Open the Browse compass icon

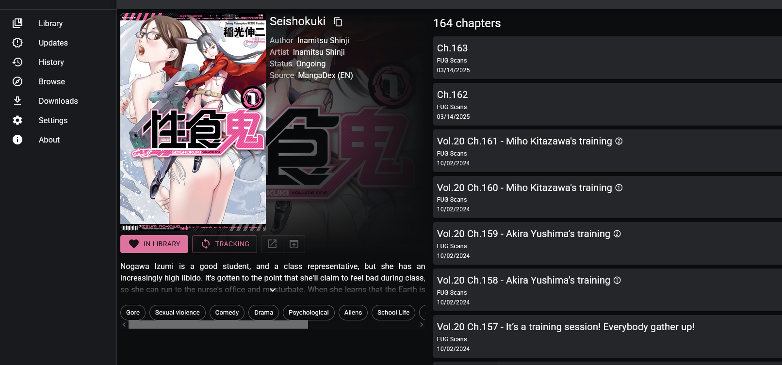(x=17, y=81)
